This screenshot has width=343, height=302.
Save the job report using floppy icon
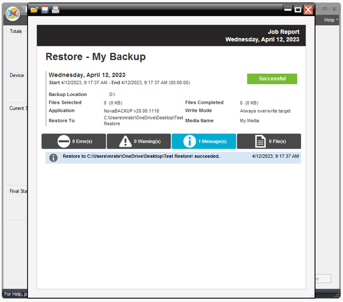[x=45, y=10]
